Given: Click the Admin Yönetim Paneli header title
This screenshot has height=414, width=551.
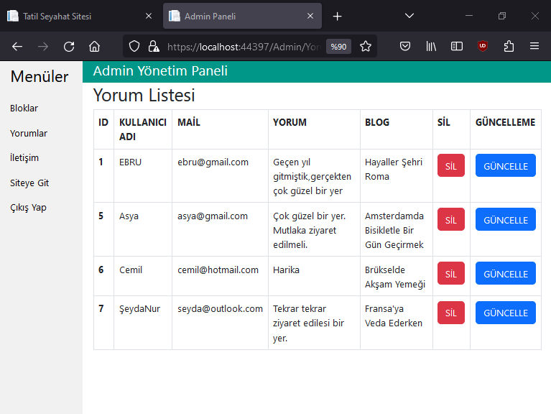Looking at the screenshot, I should click(160, 71).
